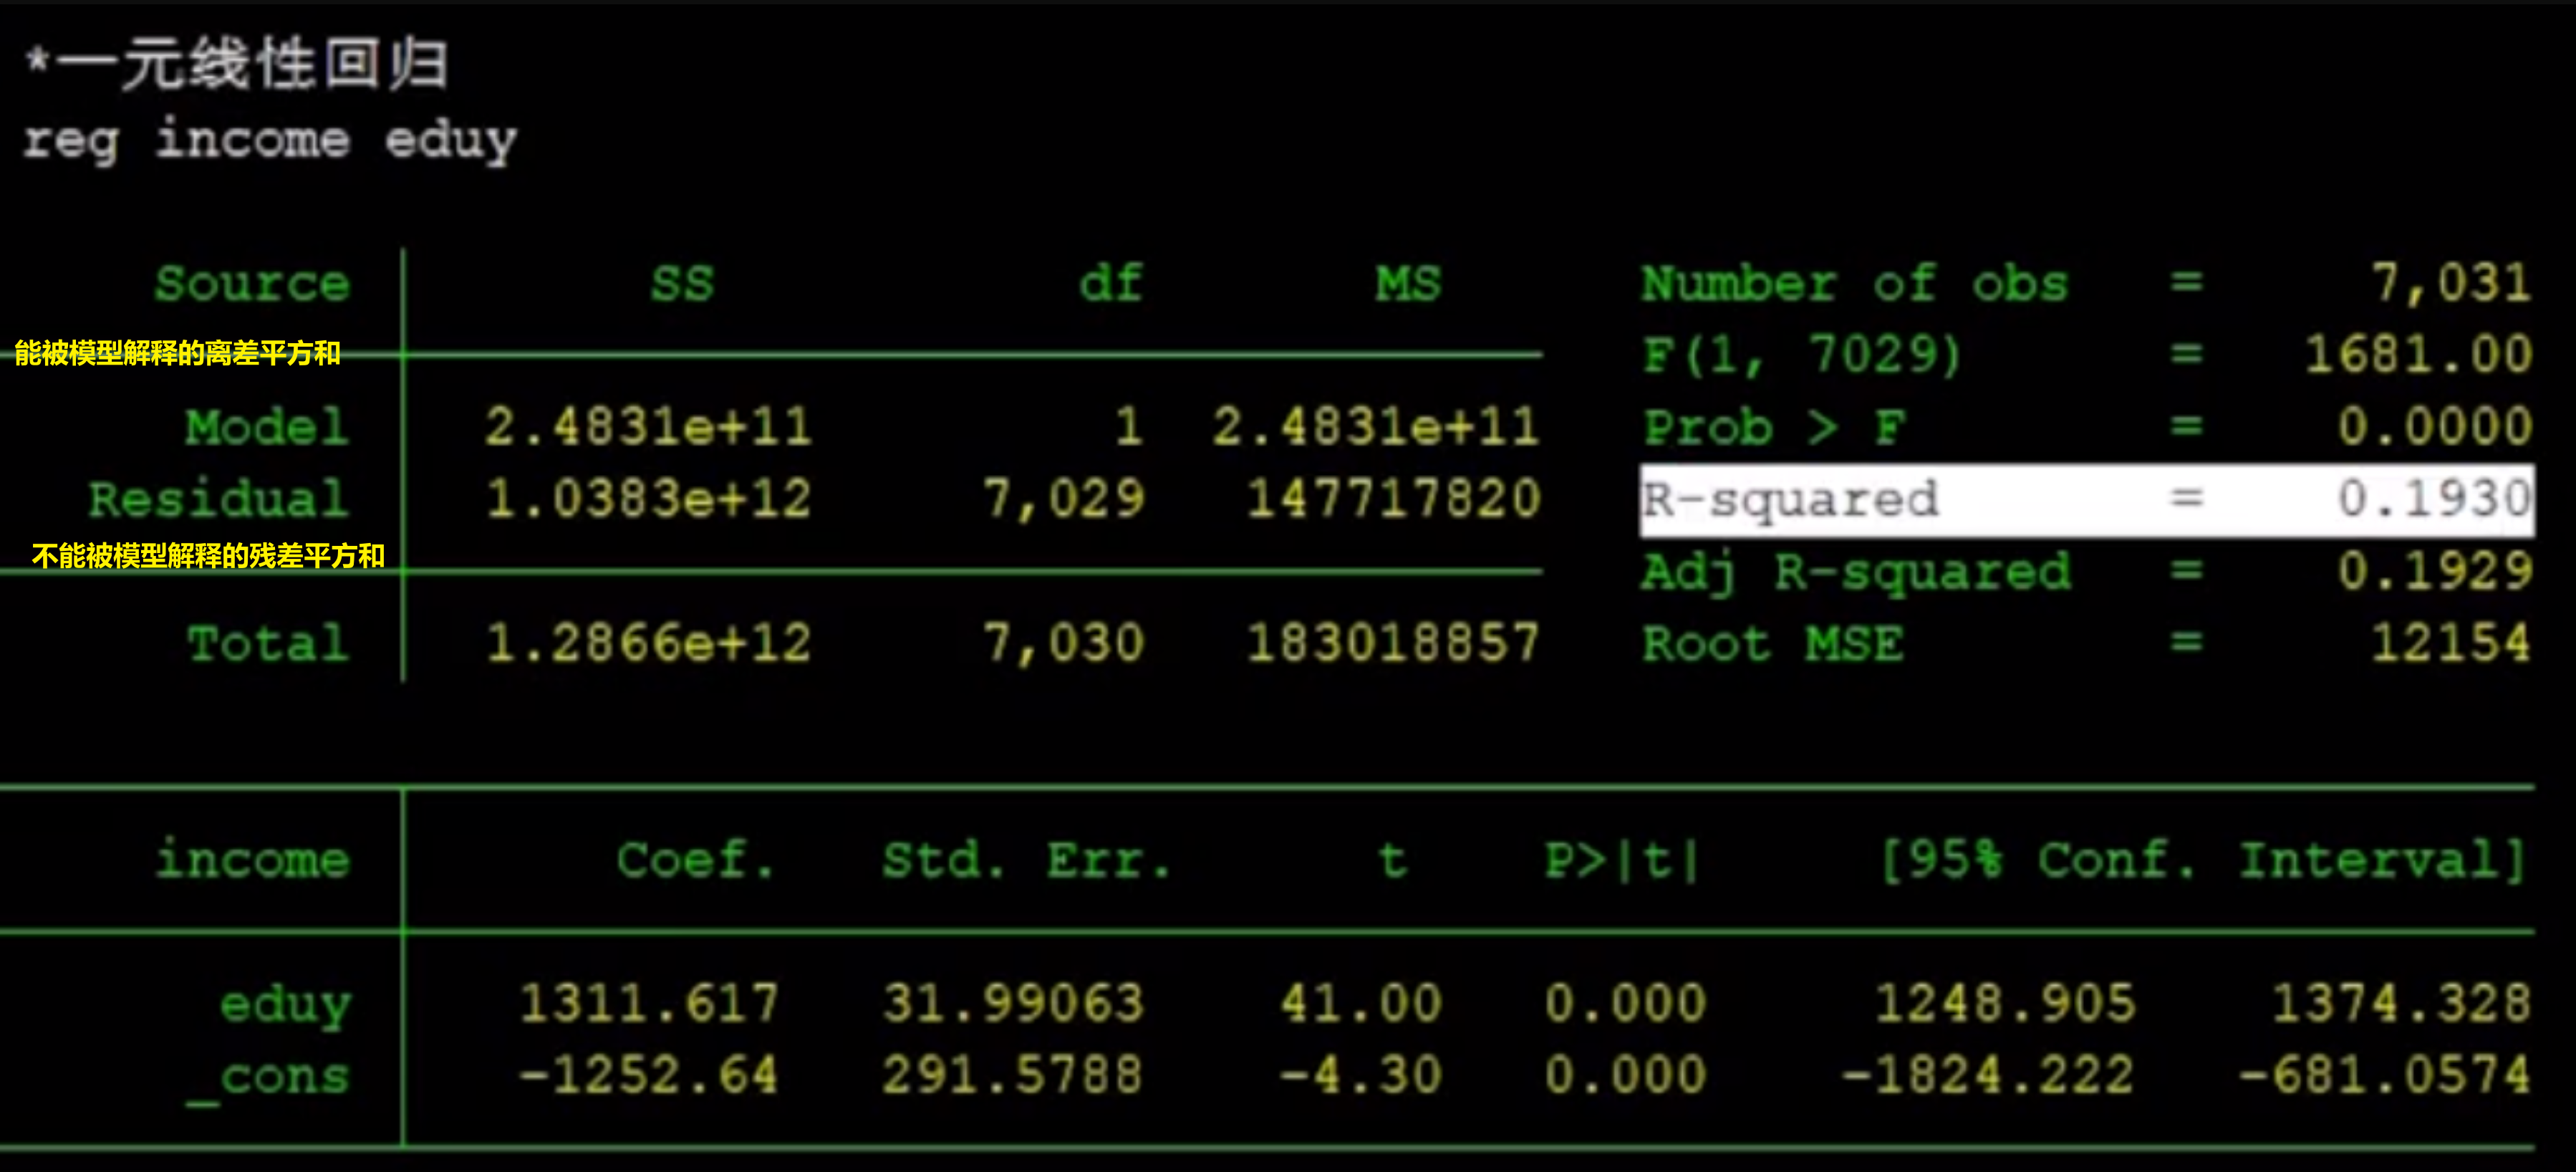2576x1172 pixels.
Task: Click the Chinese regression title comment
Action: pyautogui.click(x=238, y=64)
